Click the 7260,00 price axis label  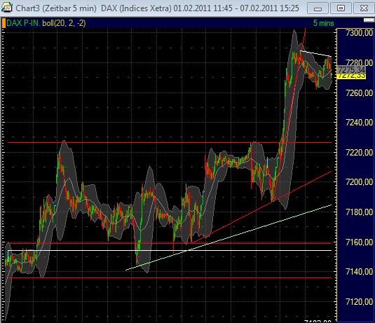tap(359, 92)
